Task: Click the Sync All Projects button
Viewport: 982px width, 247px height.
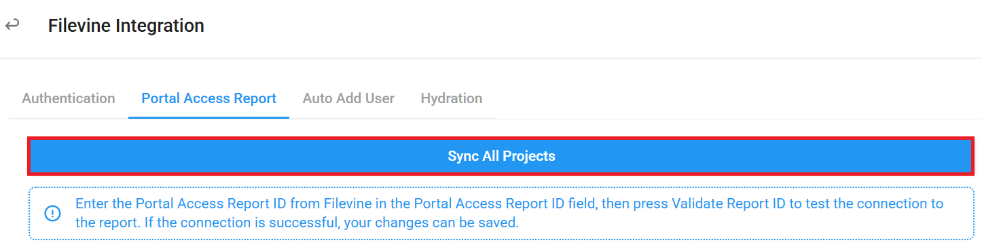Action: [501, 156]
